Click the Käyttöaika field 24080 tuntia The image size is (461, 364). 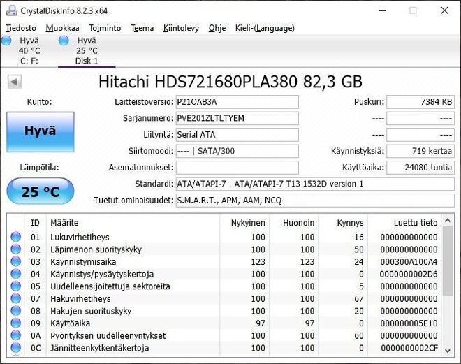point(420,168)
